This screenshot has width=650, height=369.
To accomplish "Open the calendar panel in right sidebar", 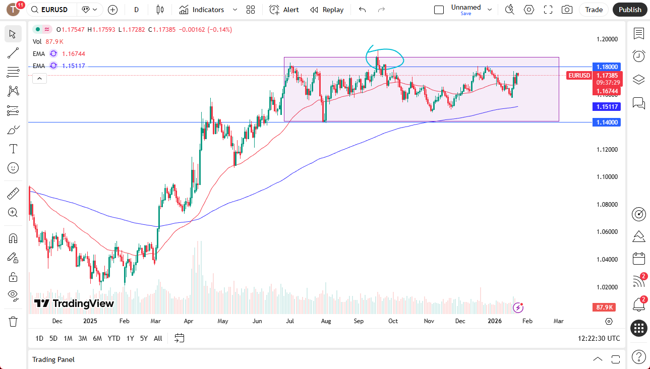I will [638, 258].
